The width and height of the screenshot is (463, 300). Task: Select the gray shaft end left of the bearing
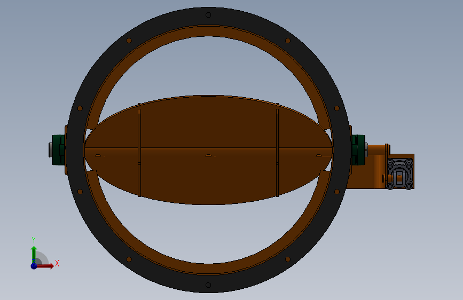point(50,150)
